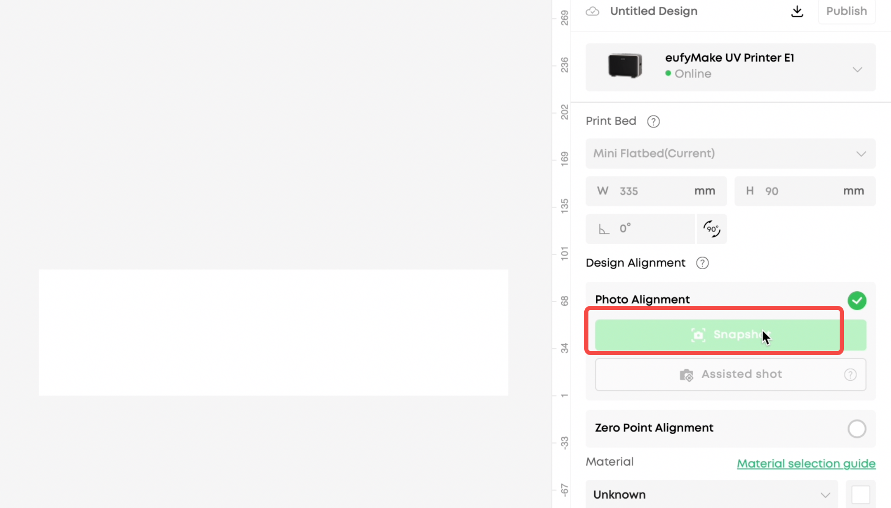Click the Publish button

click(847, 11)
